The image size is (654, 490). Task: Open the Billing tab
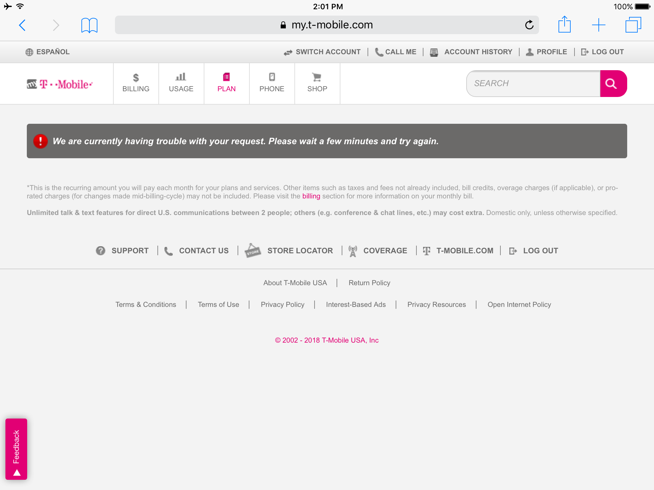[x=136, y=84]
